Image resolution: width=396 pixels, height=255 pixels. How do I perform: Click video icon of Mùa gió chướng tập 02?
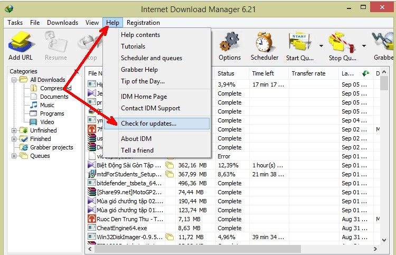(91, 201)
